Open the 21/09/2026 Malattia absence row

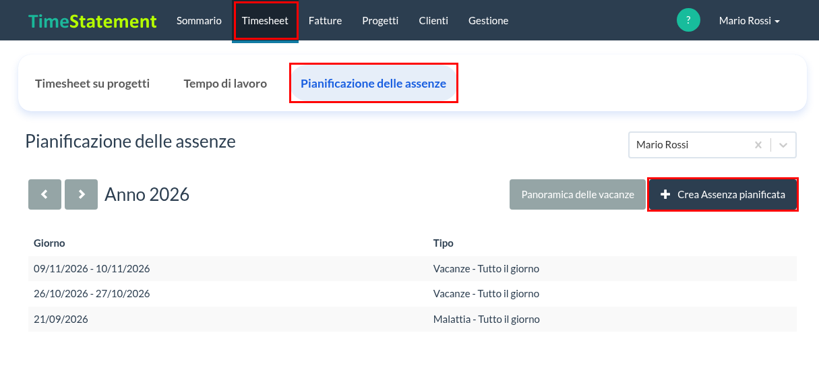coord(413,319)
